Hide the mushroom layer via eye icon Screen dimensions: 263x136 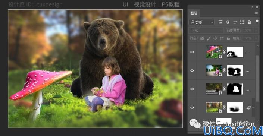tap(192, 52)
